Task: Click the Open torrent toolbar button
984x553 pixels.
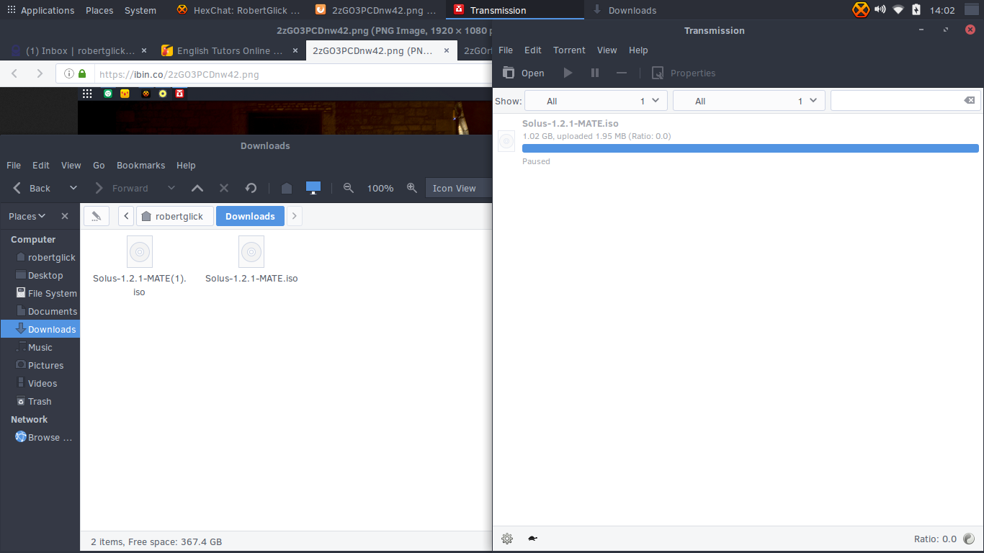Action: 523,73
